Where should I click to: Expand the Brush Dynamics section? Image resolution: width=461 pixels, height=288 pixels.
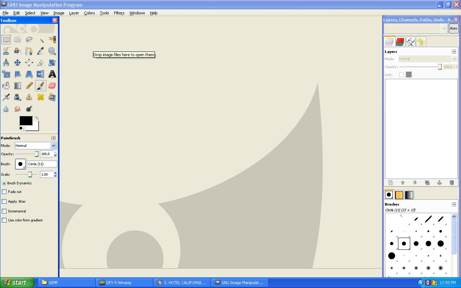click(4, 183)
